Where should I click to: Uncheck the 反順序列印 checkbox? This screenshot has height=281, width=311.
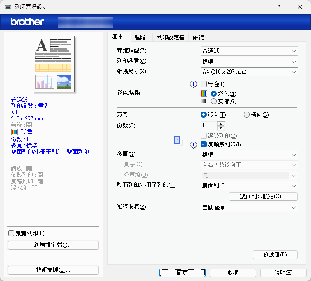click(203, 144)
